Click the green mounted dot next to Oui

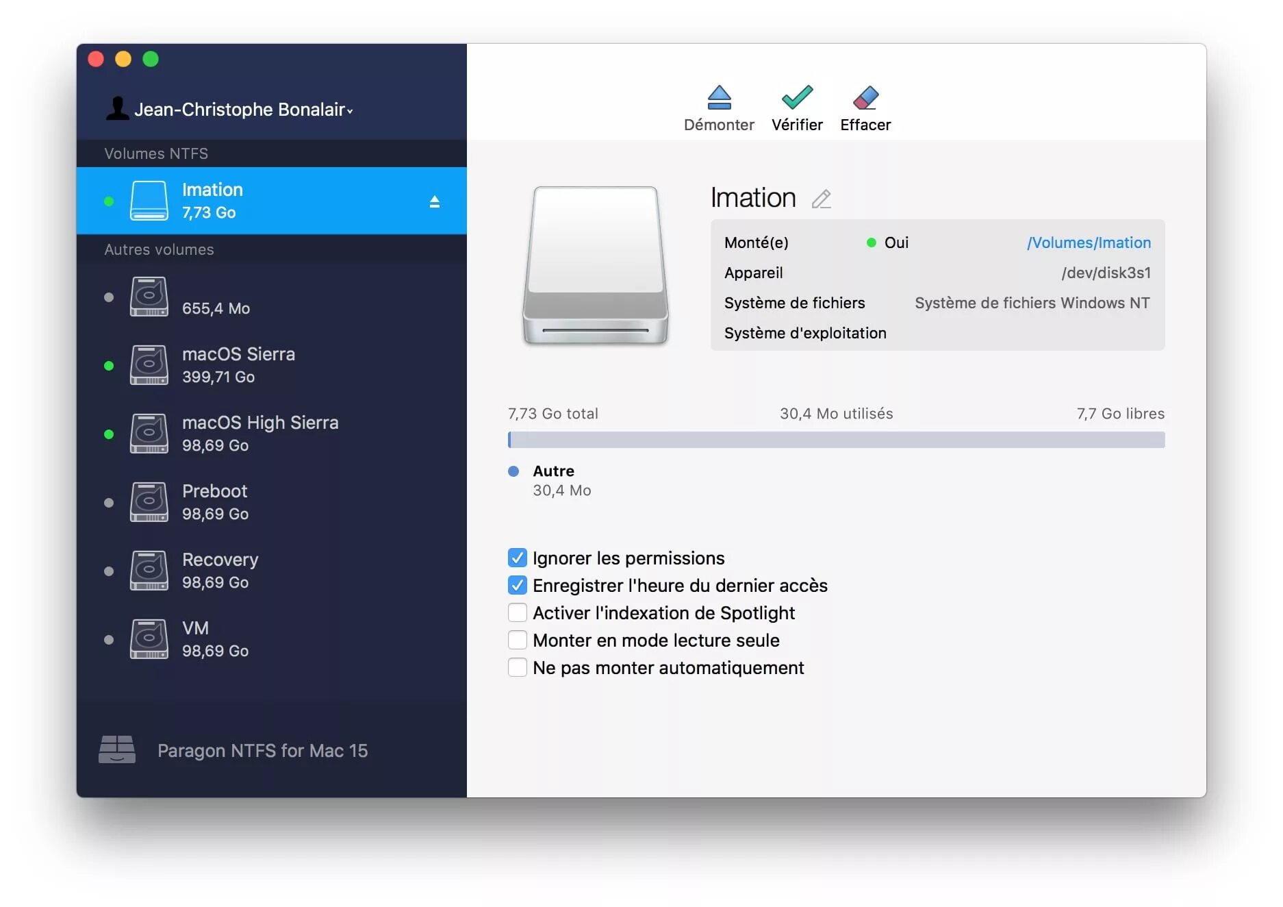(x=872, y=243)
